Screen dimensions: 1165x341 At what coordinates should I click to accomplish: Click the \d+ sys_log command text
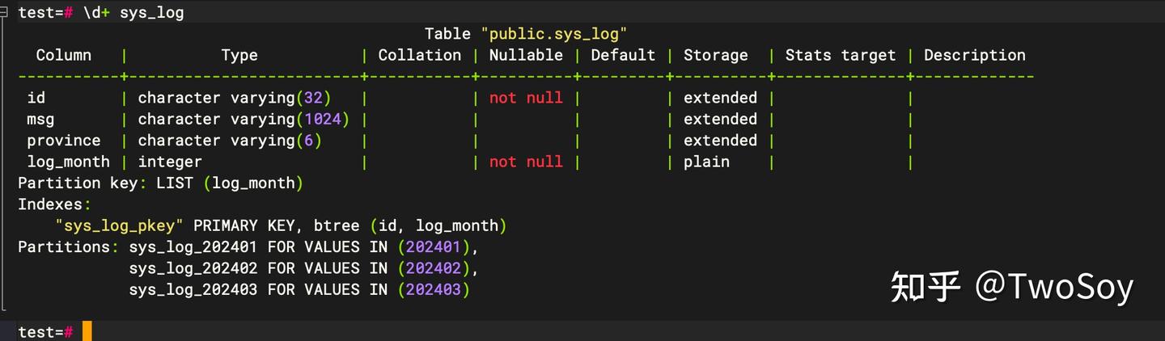click(133, 13)
